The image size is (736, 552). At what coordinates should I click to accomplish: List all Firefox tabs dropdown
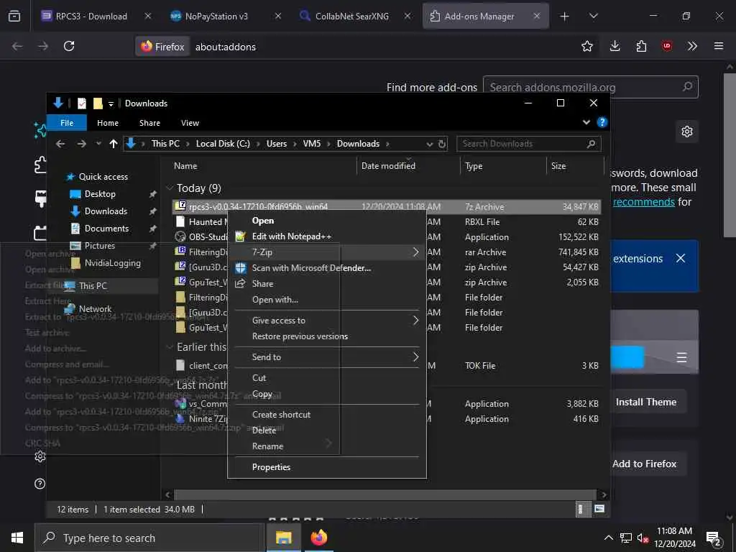[x=593, y=17]
